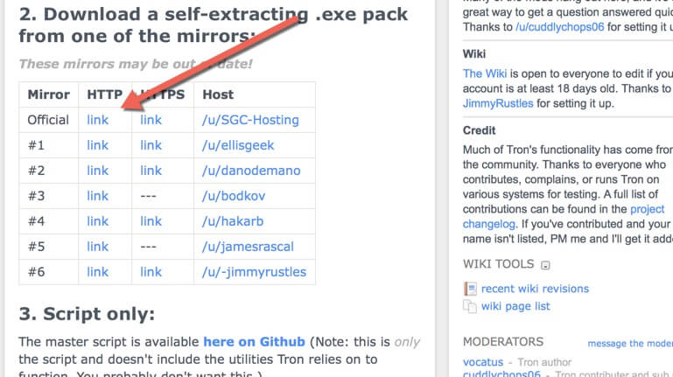Screen dimensions: 673x377
Task: Open the Official mirror HTTP link
Action: [97, 120]
